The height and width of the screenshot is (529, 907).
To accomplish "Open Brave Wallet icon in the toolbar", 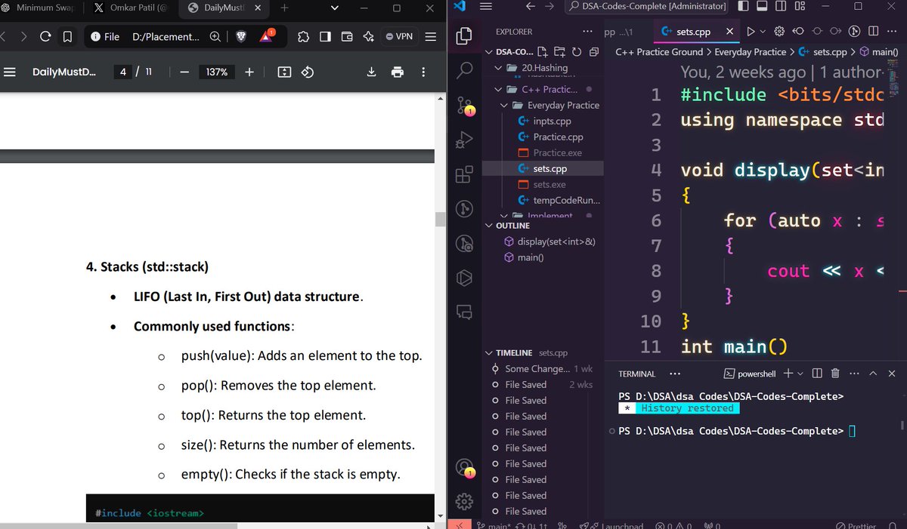I will click(348, 36).
